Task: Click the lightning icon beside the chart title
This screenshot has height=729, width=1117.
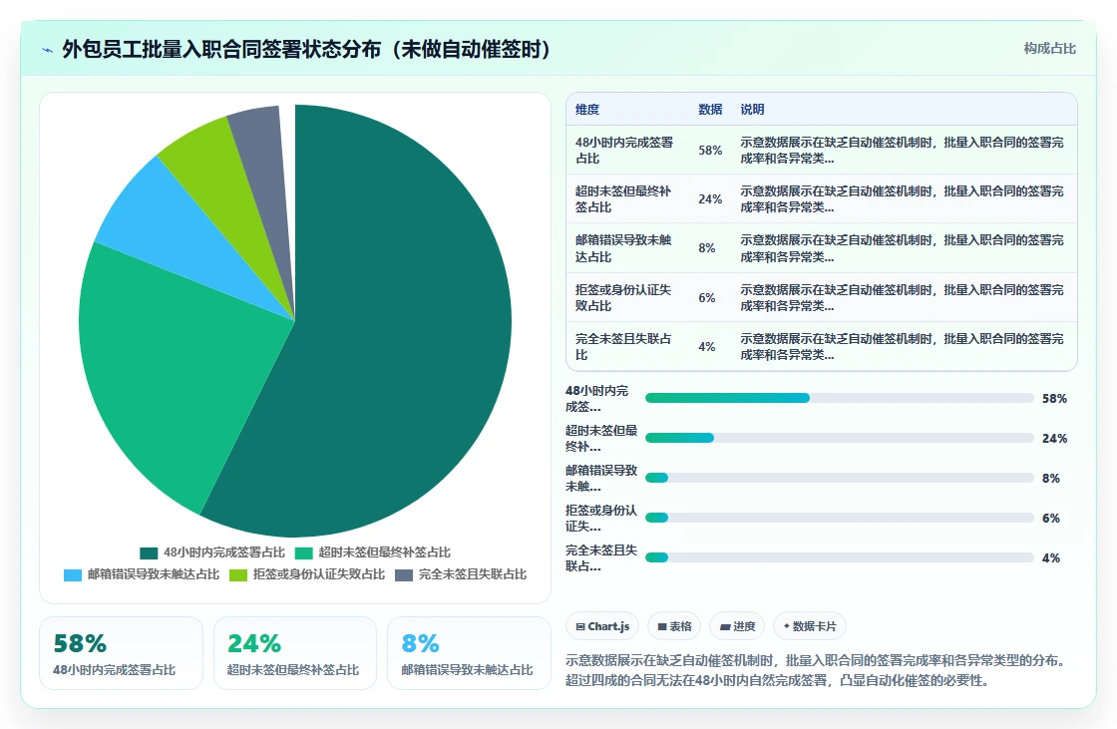Action: click(x=48, y=51)
